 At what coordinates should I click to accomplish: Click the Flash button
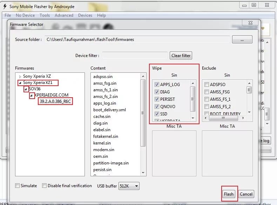229,194
